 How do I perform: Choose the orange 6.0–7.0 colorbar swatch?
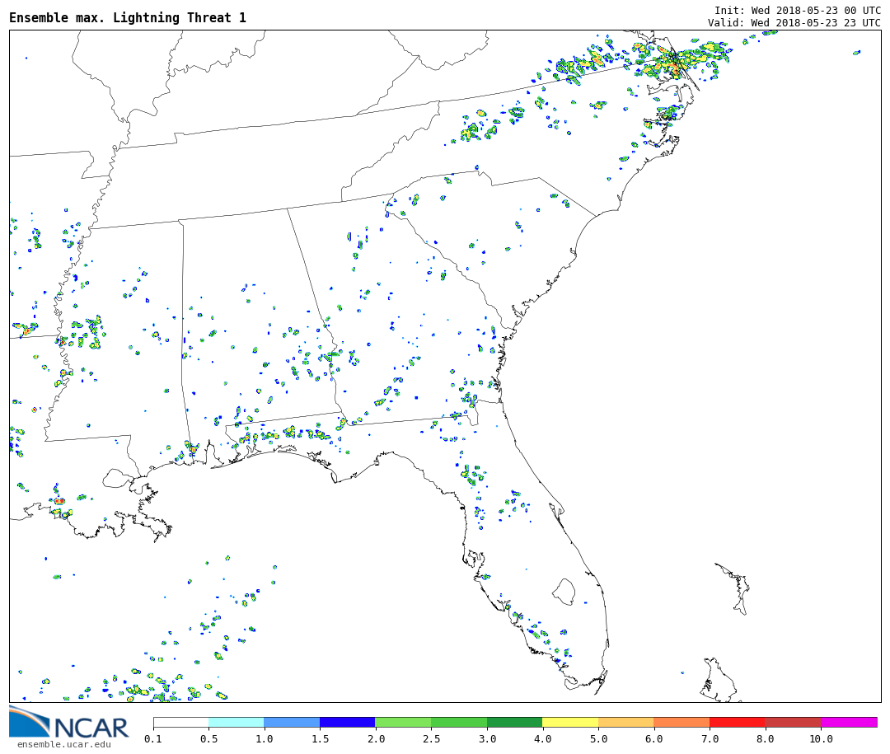[x=681, y=722]
